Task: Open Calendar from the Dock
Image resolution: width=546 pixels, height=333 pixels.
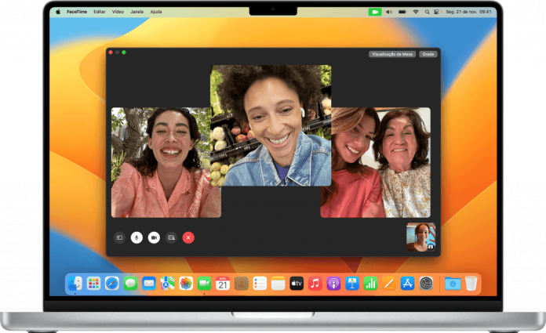Action: click(x=223, y=284)
